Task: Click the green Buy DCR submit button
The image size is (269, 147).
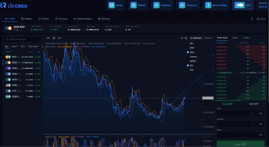Action: tap(241, 144)
